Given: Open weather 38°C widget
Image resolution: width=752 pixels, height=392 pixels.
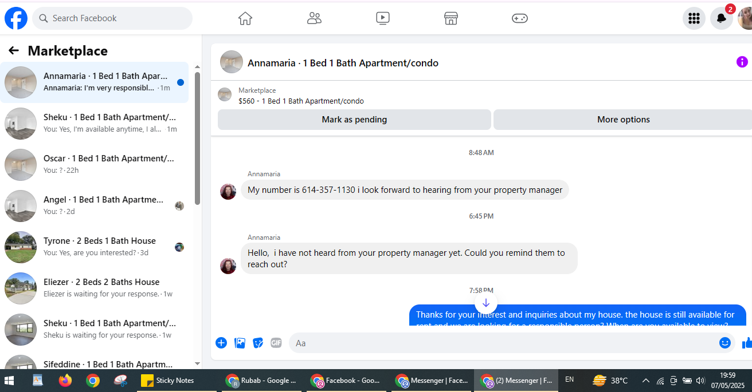Looking at the screenshot, I should coord(610,381).
